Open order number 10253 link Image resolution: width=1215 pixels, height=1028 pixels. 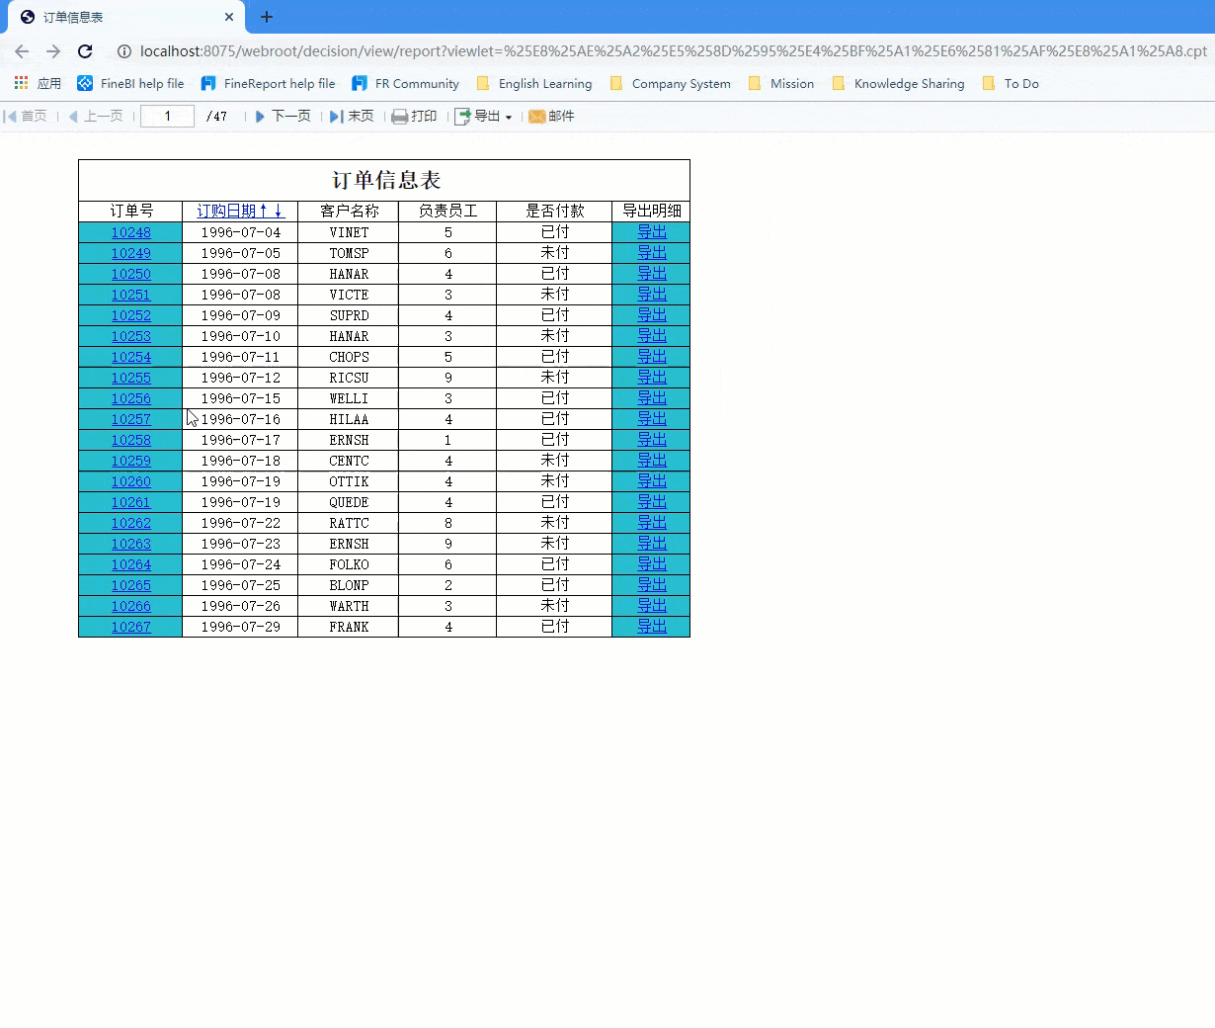pos(131,336)
